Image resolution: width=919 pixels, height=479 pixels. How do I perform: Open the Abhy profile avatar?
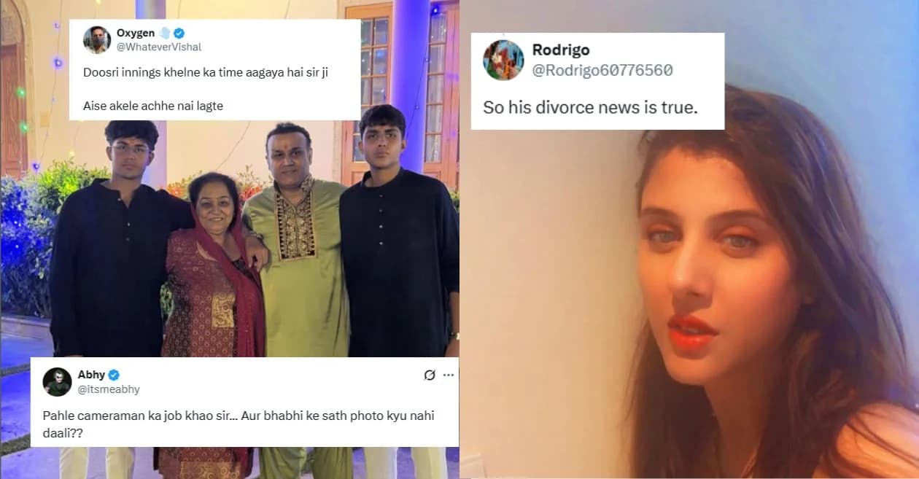point(57,382)
